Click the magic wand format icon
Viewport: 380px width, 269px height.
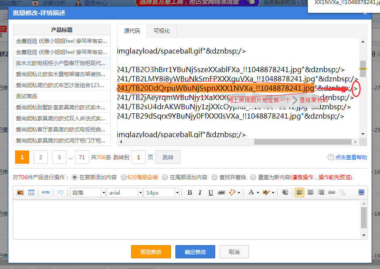pos(232,192)
